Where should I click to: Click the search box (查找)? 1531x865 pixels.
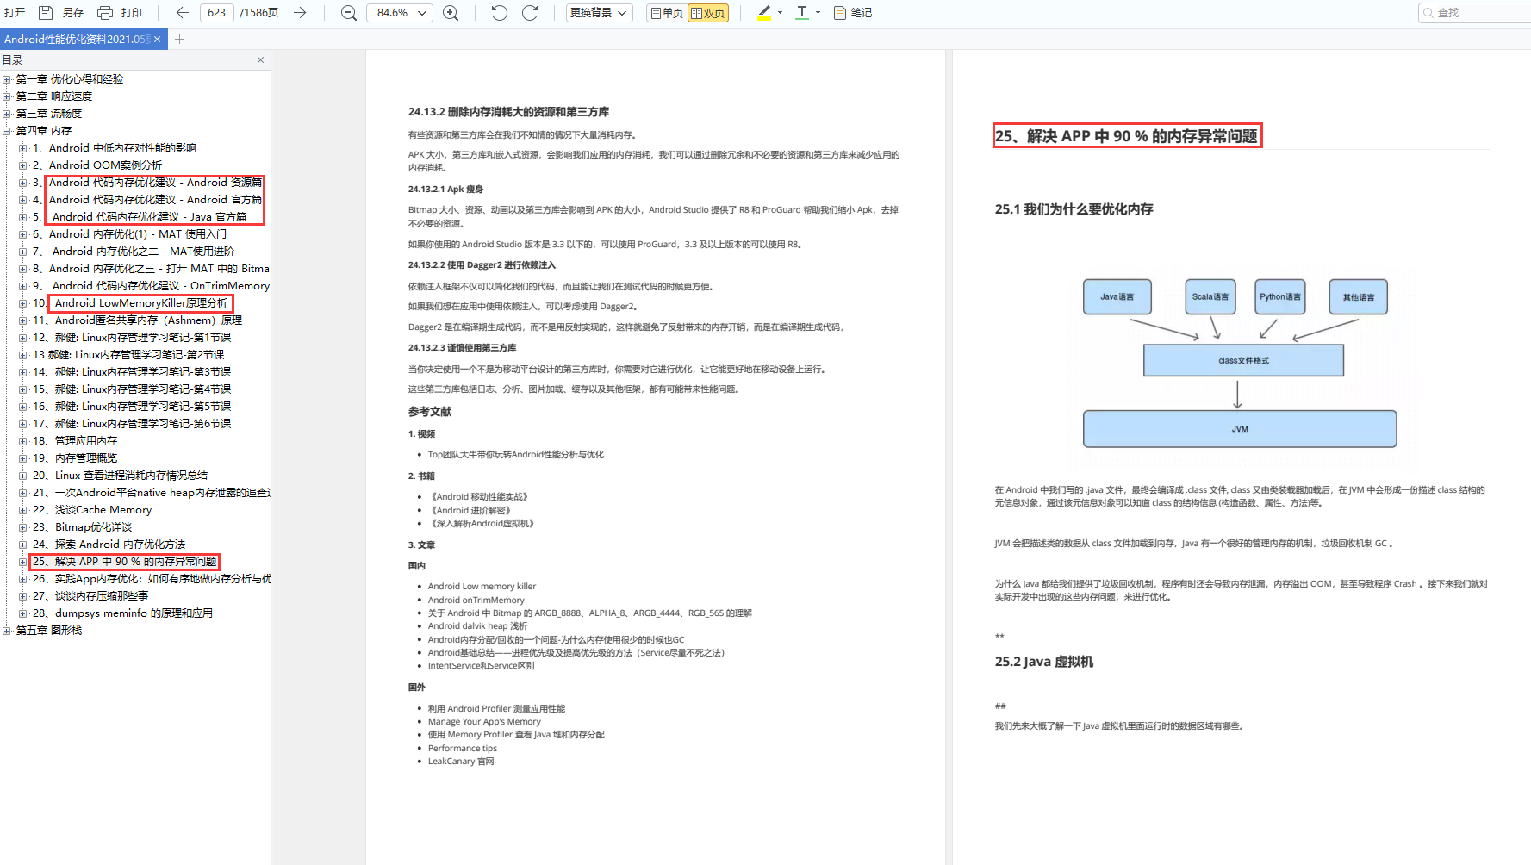pyautogui.click(x=1474, y=13)
